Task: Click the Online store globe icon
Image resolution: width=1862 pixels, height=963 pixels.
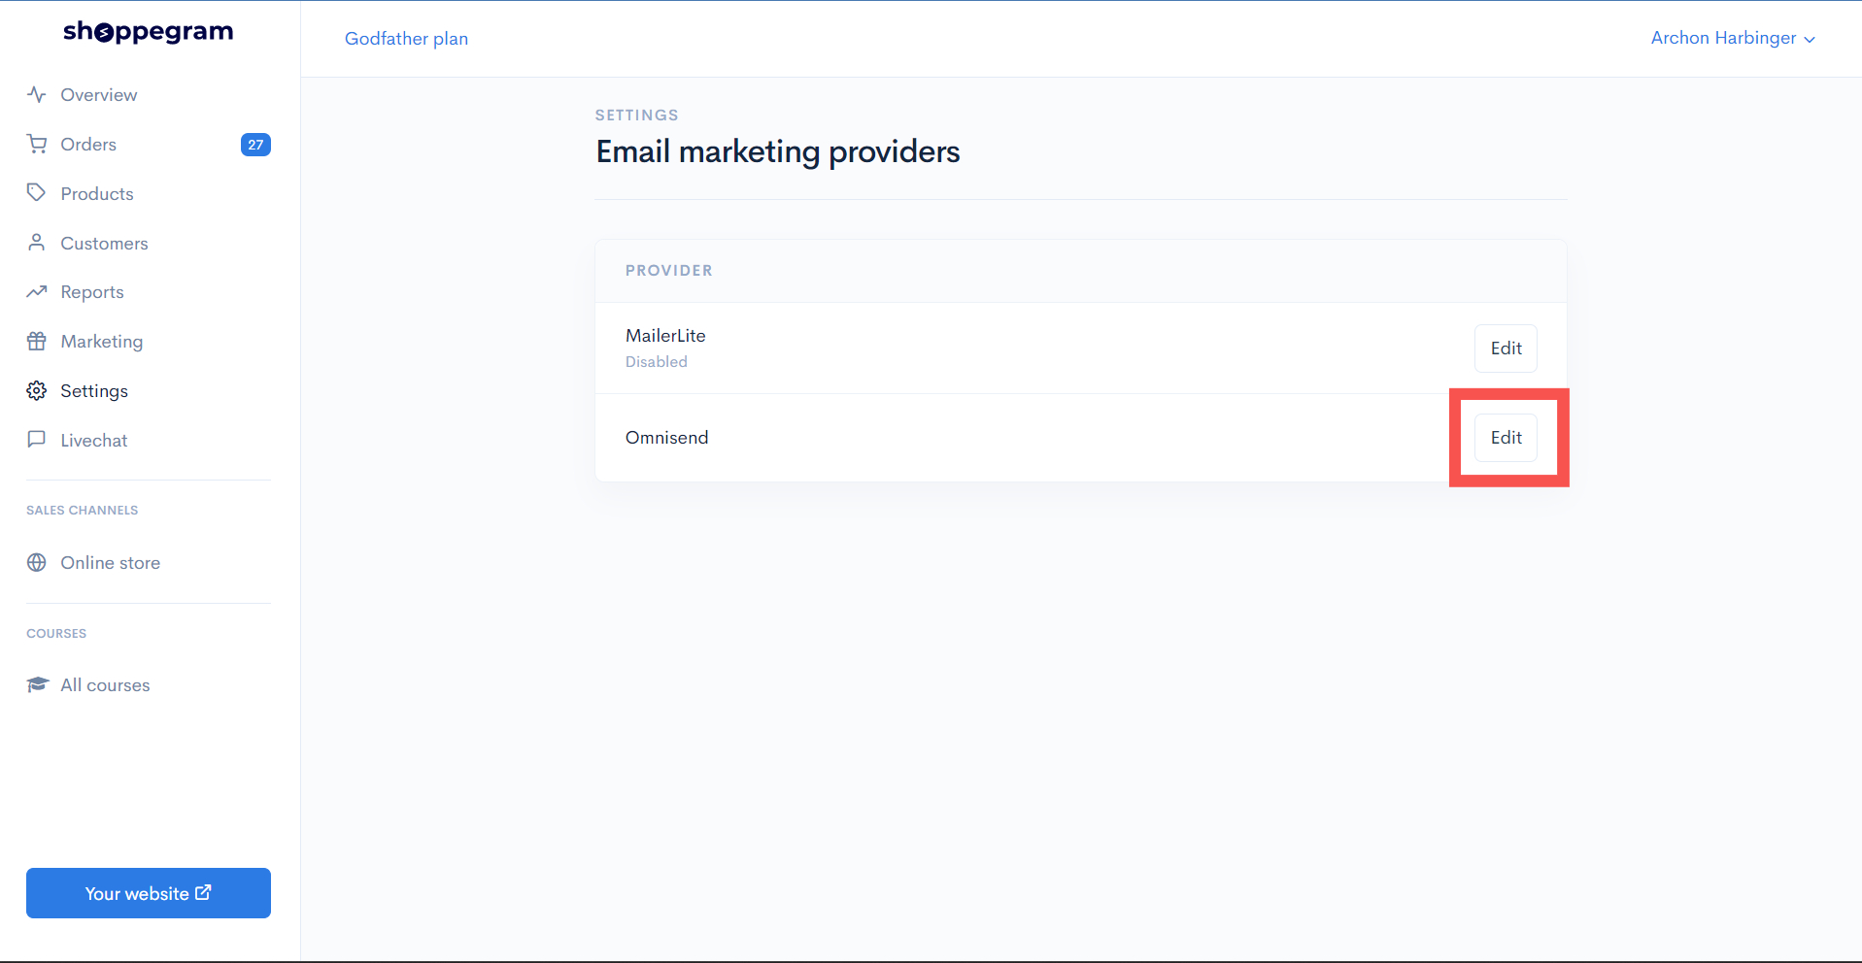Action: click(x=37, y=563)
